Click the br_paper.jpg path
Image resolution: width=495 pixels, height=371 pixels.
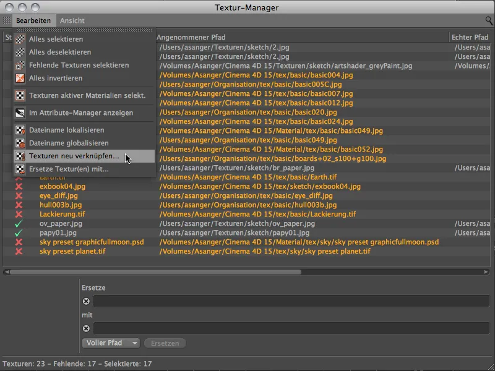click(x=237, y=168)
